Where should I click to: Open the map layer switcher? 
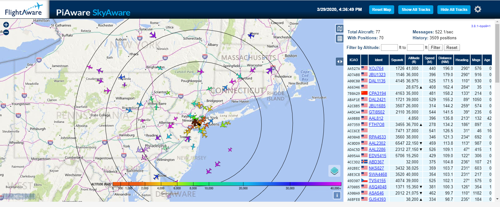334,171
